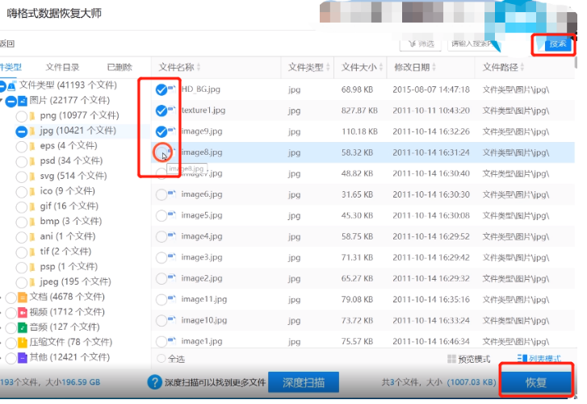Expand the 文档 tree node arrow

pyautogui.click(x=2, y=297)
